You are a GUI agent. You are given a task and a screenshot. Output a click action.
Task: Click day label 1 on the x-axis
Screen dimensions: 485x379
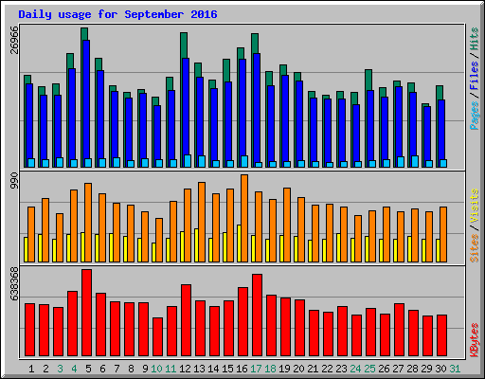tap(31, 369)
